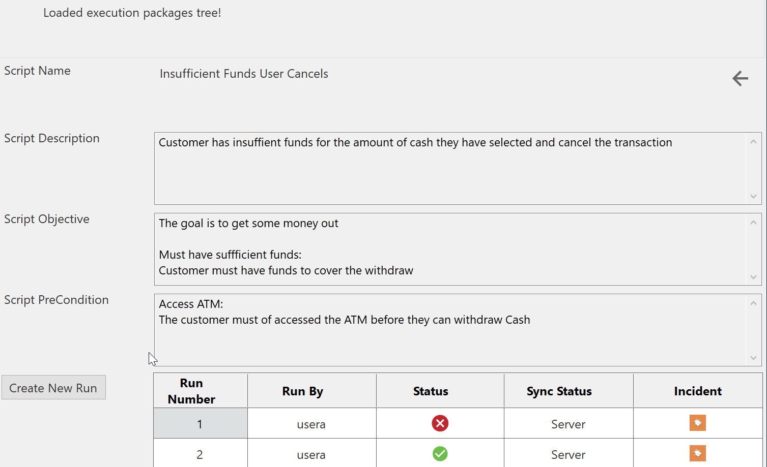Click the red failed status icon
767x467 pixels.
tap(440, 423)
